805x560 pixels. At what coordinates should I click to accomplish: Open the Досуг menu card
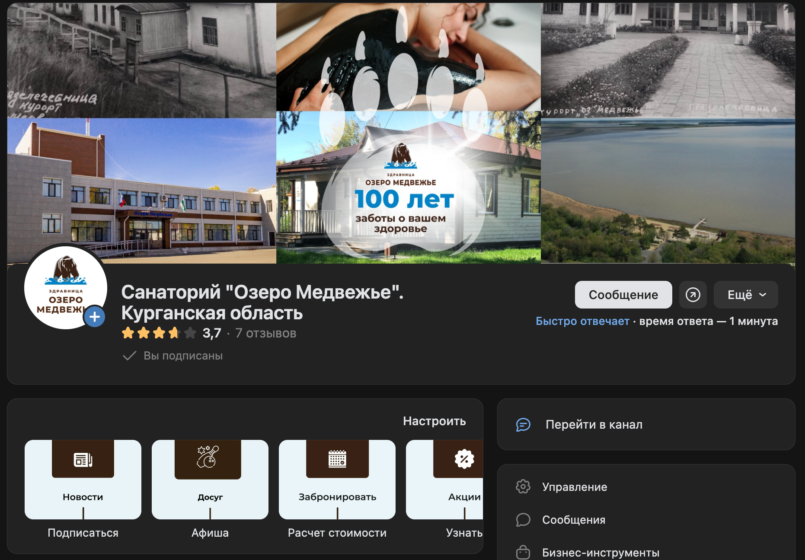point(210,480)
